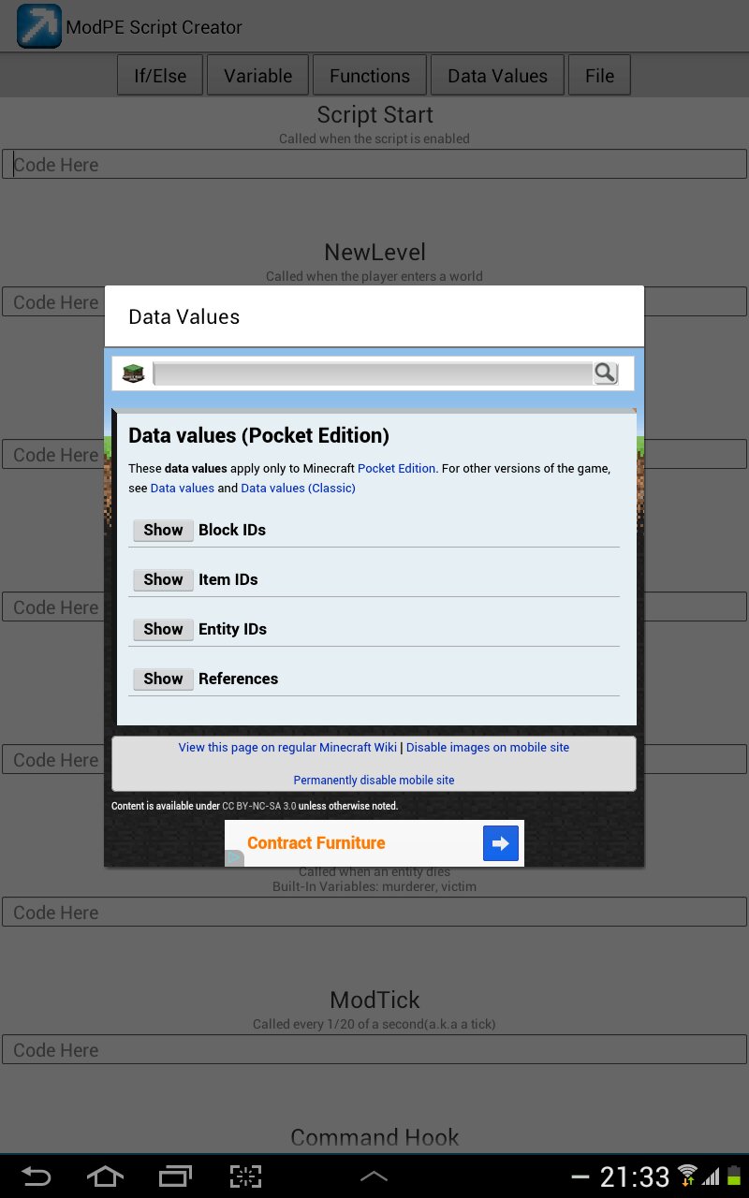Expand the Entity IDs list

[163, 629]
